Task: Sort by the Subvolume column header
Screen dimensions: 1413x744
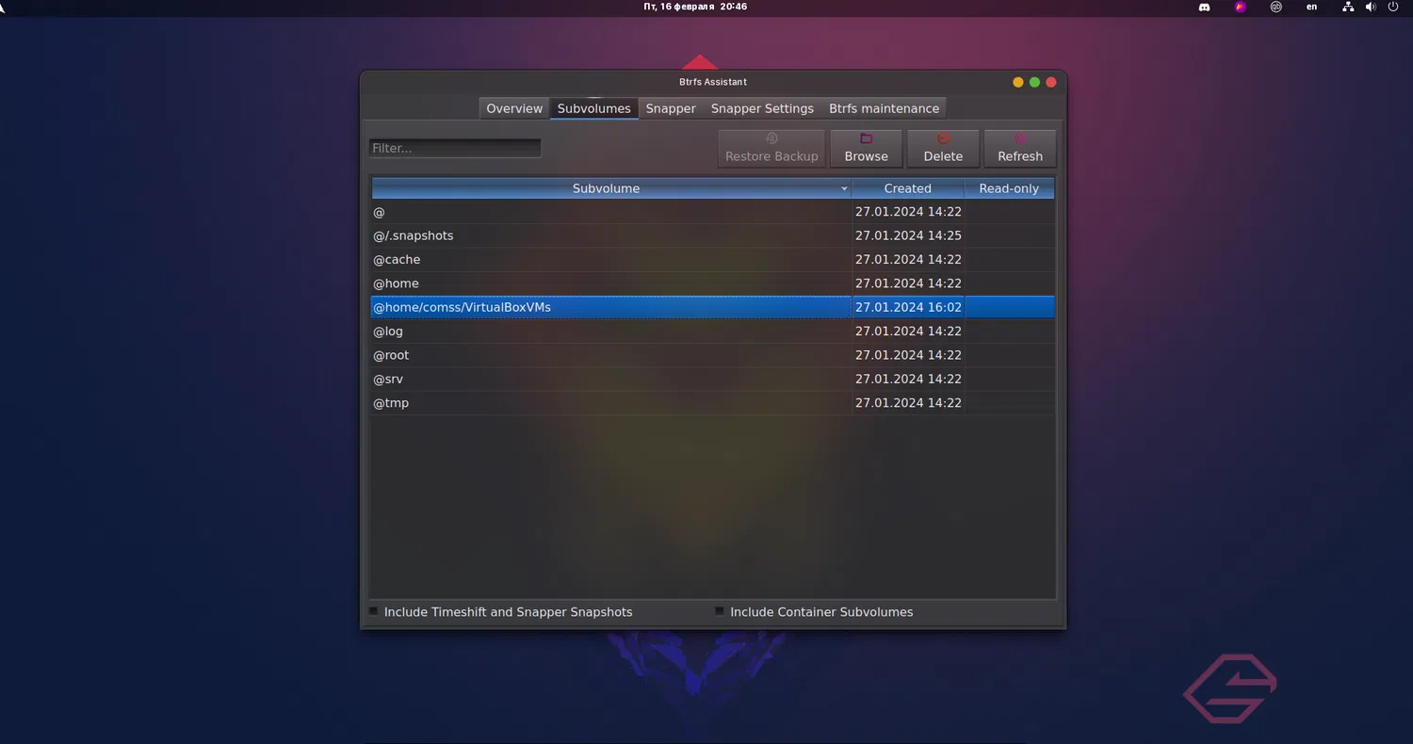Action: click(610, 188)
